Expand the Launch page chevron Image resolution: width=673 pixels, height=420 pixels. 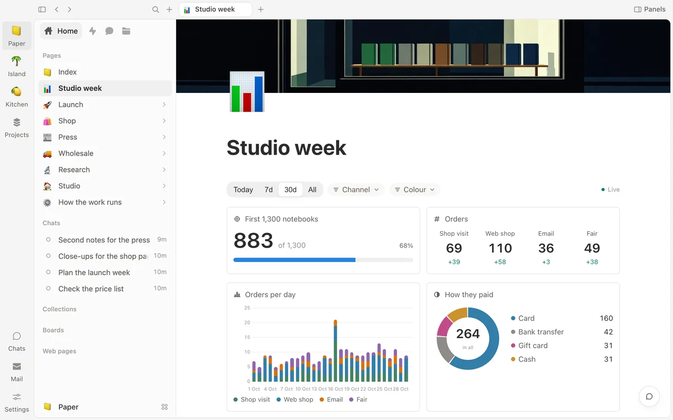[164, 105]
